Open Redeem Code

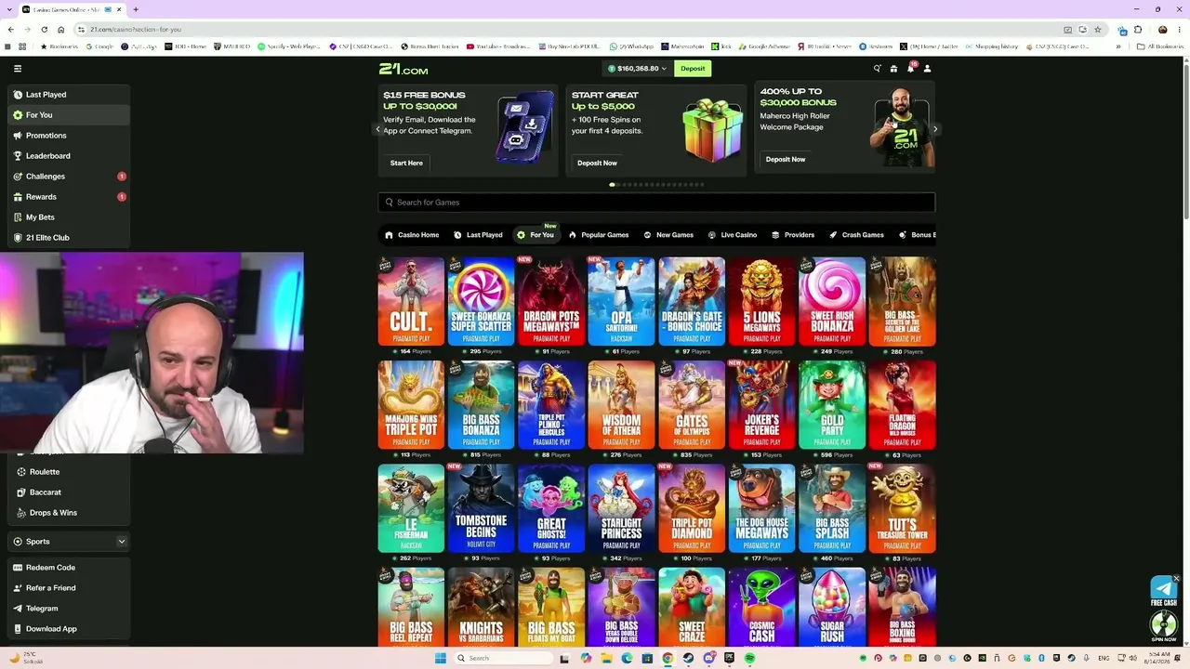click(x=69, y=568)
